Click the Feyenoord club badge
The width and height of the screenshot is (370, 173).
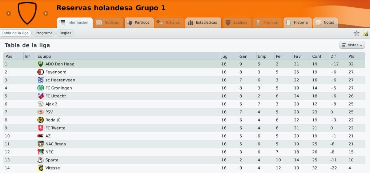(41, 72)
